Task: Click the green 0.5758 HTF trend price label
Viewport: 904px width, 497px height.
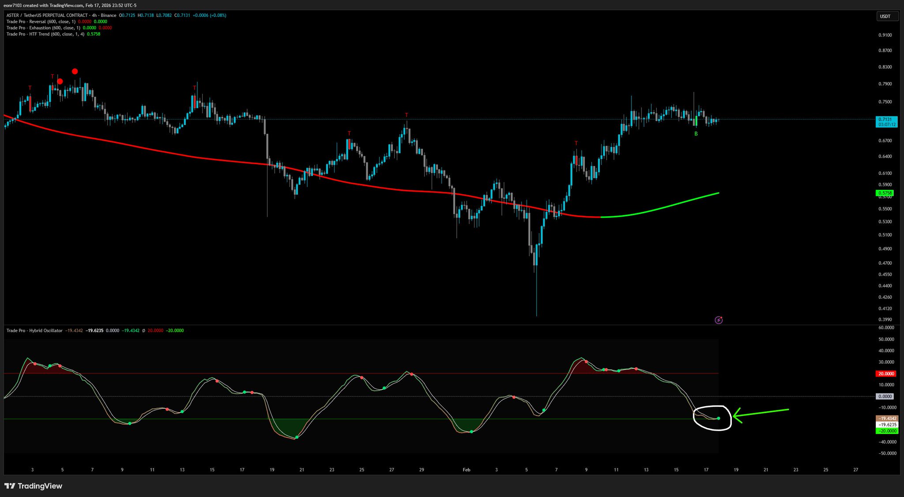Action: 885,193
